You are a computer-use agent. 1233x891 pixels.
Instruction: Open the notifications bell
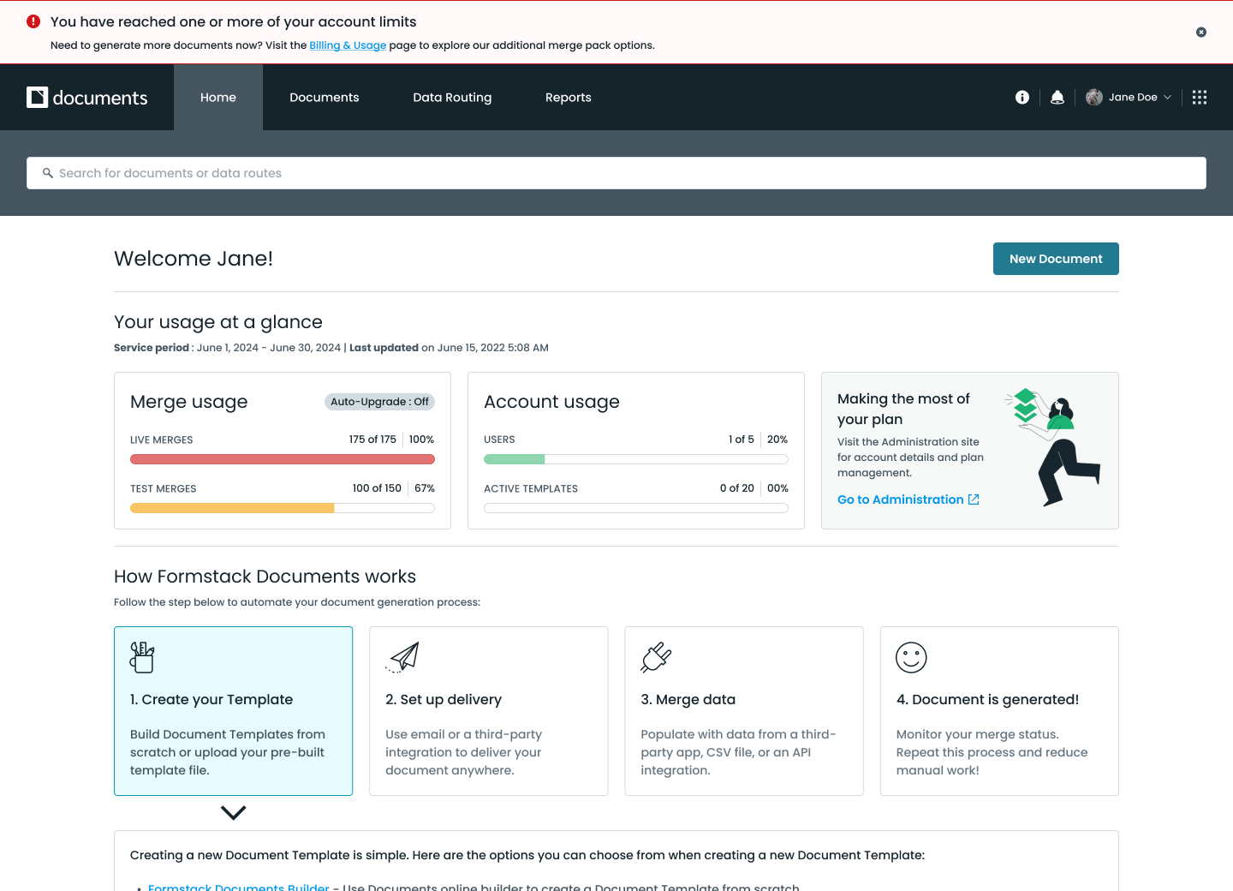[x=1057, y=98]
